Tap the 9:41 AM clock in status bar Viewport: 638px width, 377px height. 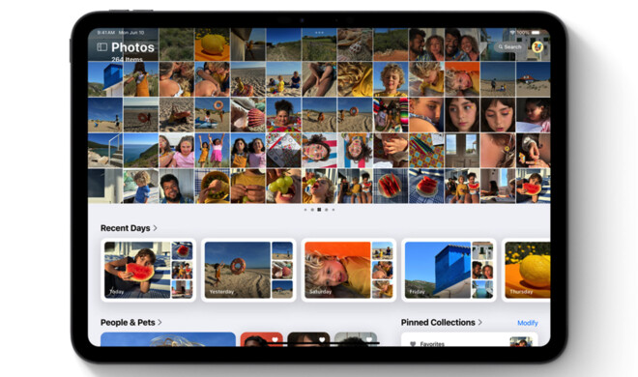105,32
